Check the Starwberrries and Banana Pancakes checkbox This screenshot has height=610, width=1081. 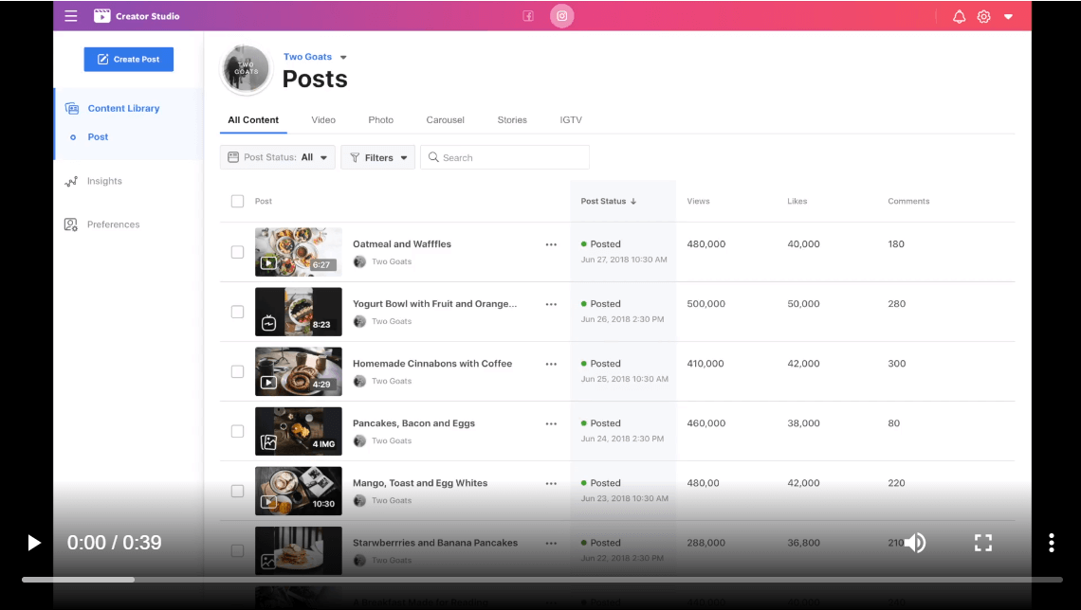click(x=237, y=550)
